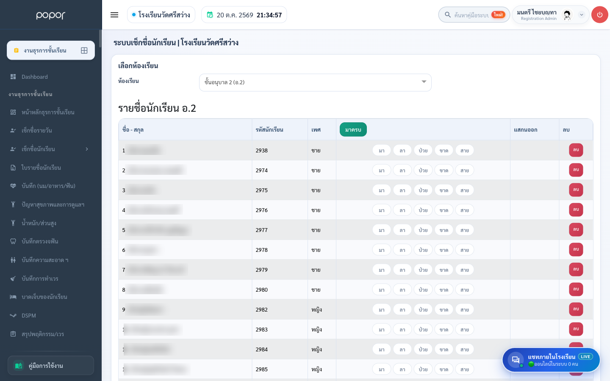Click the red power logout icon

click(x=599, y=15)
